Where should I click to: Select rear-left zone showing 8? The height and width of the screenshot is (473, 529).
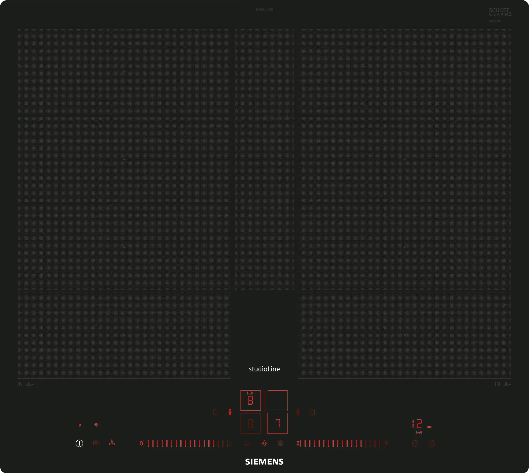point(250,401)
